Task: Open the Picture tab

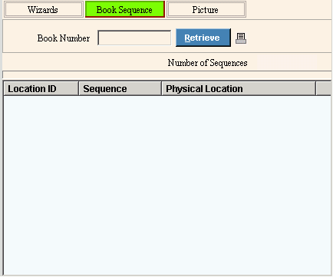Action: (206, 10)
